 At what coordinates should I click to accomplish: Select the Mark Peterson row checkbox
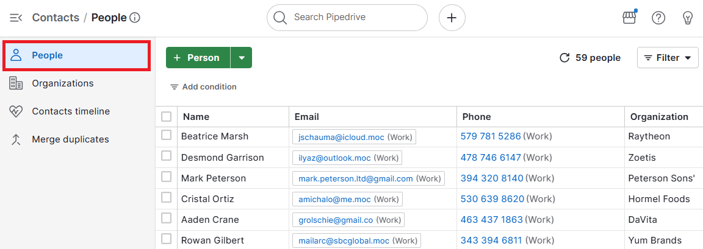167,177
